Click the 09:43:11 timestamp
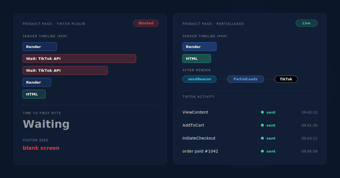The image size is (340, 178). pyautogui.click(x=309, y=138)
